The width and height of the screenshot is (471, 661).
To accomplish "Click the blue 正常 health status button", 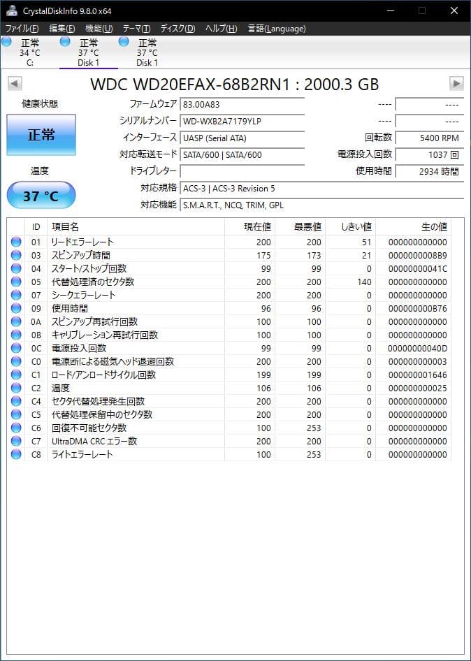I will [x=41, y=135].
